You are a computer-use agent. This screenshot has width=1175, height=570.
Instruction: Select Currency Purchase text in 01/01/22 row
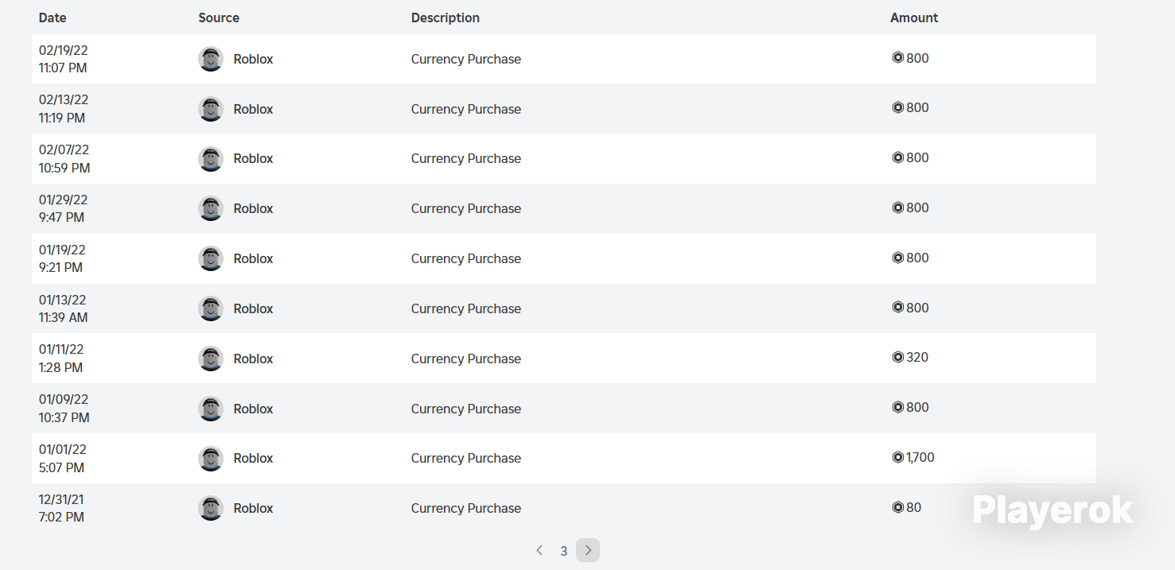(x=466, y=458)
